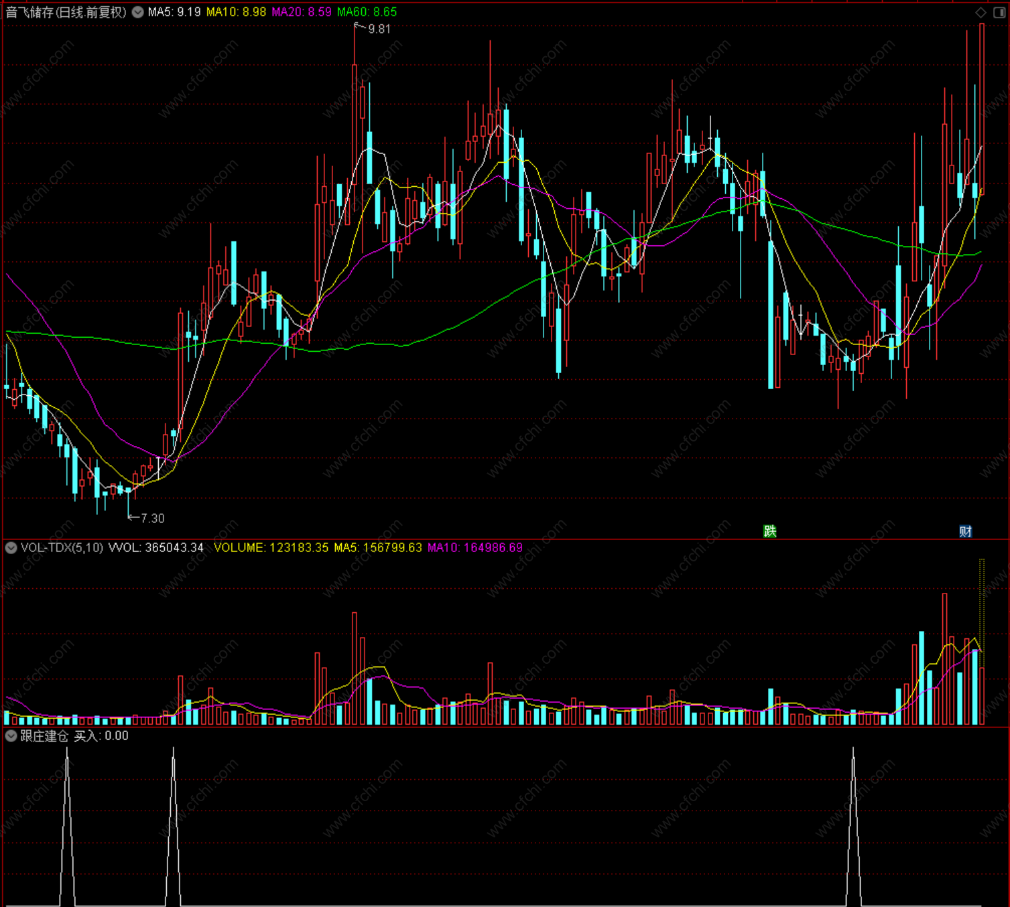This screenshot has height=907, width=1010.
Task: Click the MA5: 9.19 label
Action: click(174, 12)
